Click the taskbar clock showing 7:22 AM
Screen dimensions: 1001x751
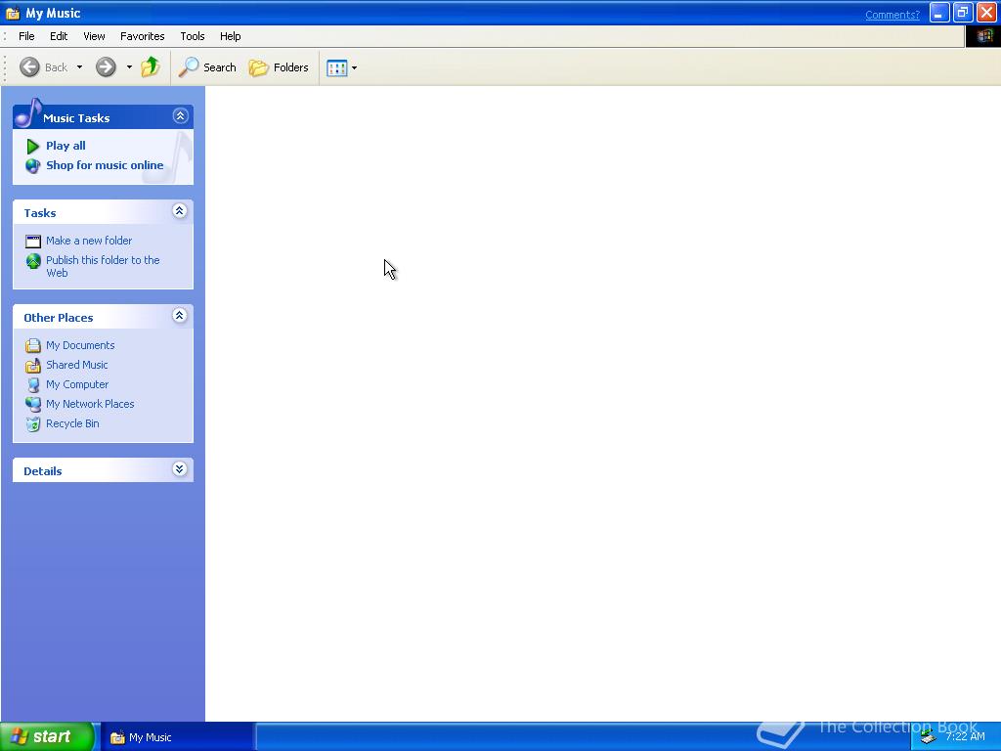[965, 737]
